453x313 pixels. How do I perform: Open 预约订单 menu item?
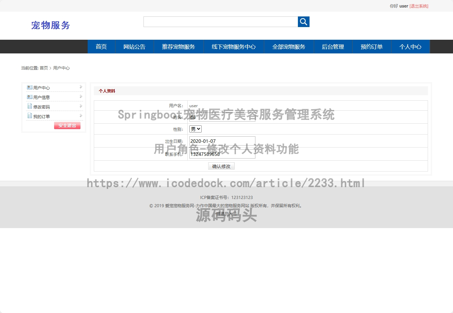(x=372, y=47)
